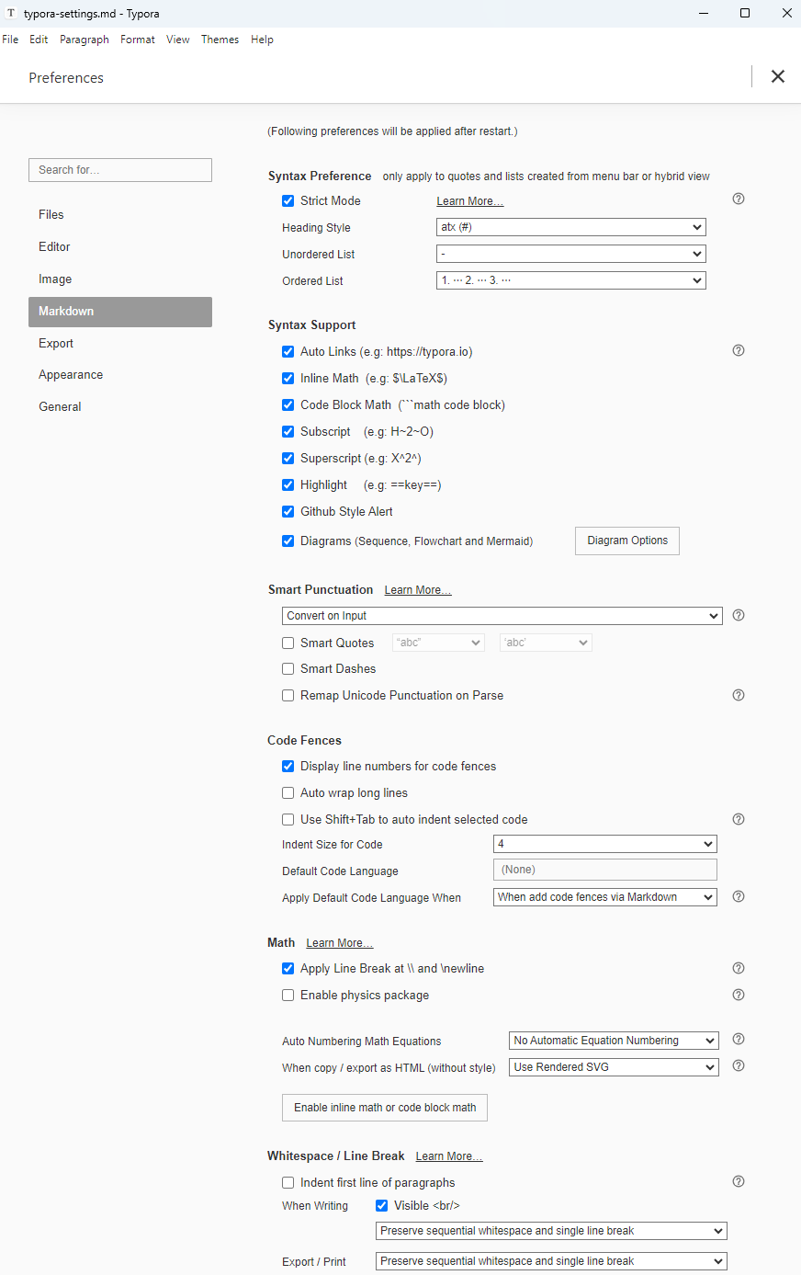This screenshot has width=801, height=1275.
Task: Open Learn More link for Strict Mode
Action: coord(469,201)
